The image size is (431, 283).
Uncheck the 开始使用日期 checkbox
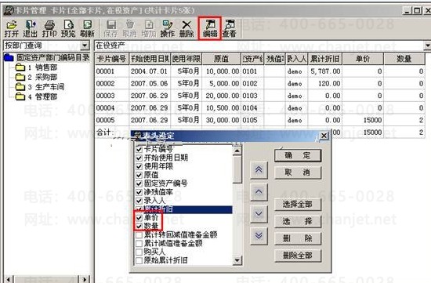(x=139, y=158)
